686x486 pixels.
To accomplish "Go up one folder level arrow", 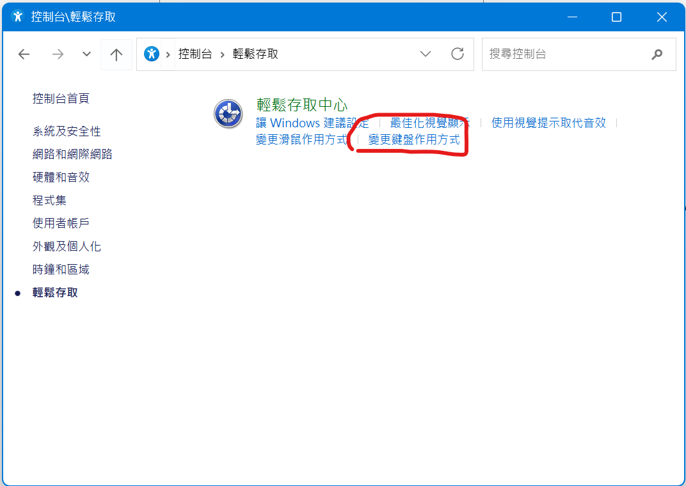I will click(x=116, y=54).
